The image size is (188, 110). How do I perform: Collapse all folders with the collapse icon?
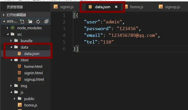(x=46, y=21)
